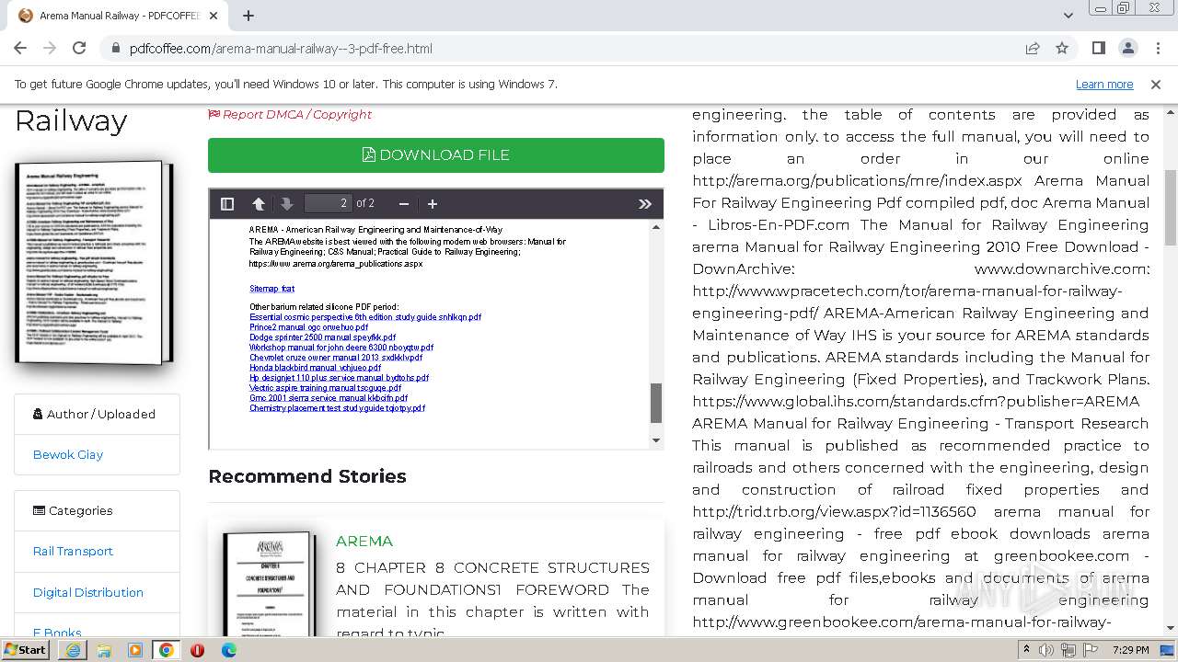Screen dimensions: 1178x662
Task: Open Chemistry placement test study guide link
Action: pyautogui.click(x=337, y=408)
